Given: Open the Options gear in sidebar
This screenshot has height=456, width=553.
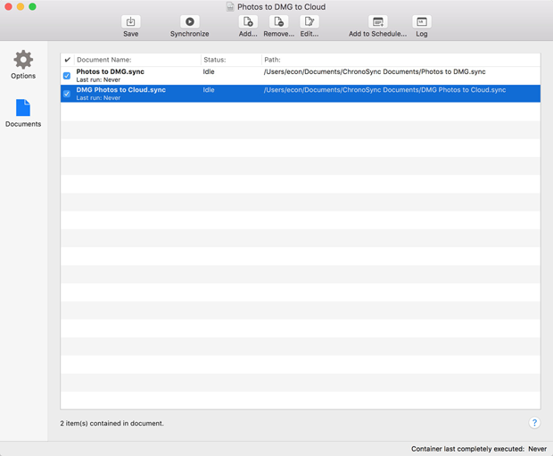Looking at the screenshot, I should pyautogui.click(x=23, y=59).
